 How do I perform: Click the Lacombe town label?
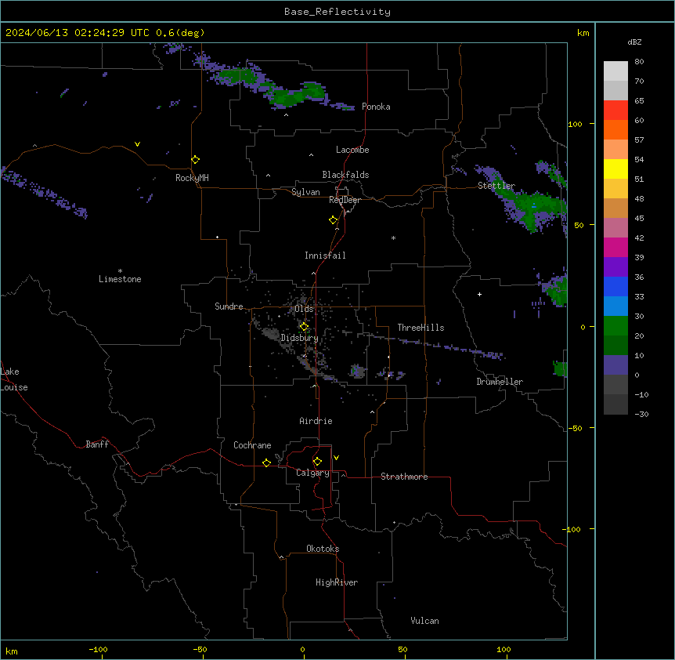pyautogui.click(x=352, y=150)
